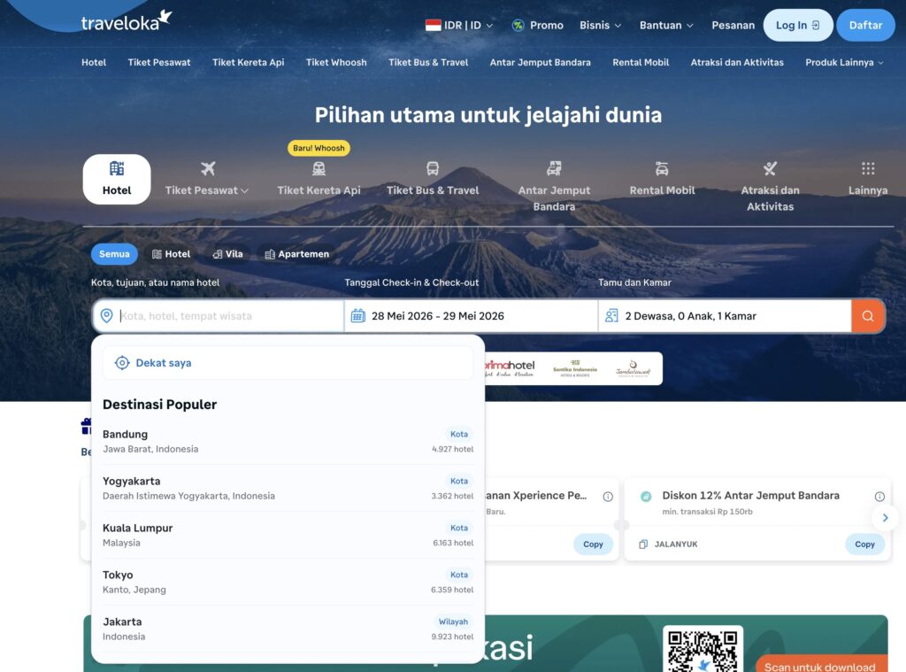This screenshot has height=672, width=906.
Task: Click the Daftar button
Action: click(x=865, y=26)
